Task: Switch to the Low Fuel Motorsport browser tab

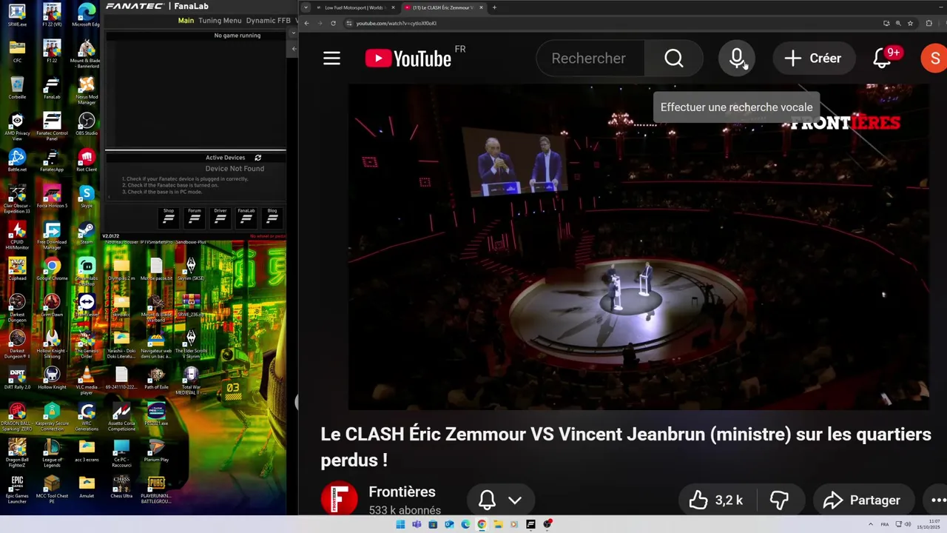Action: [x=357, y=7]
